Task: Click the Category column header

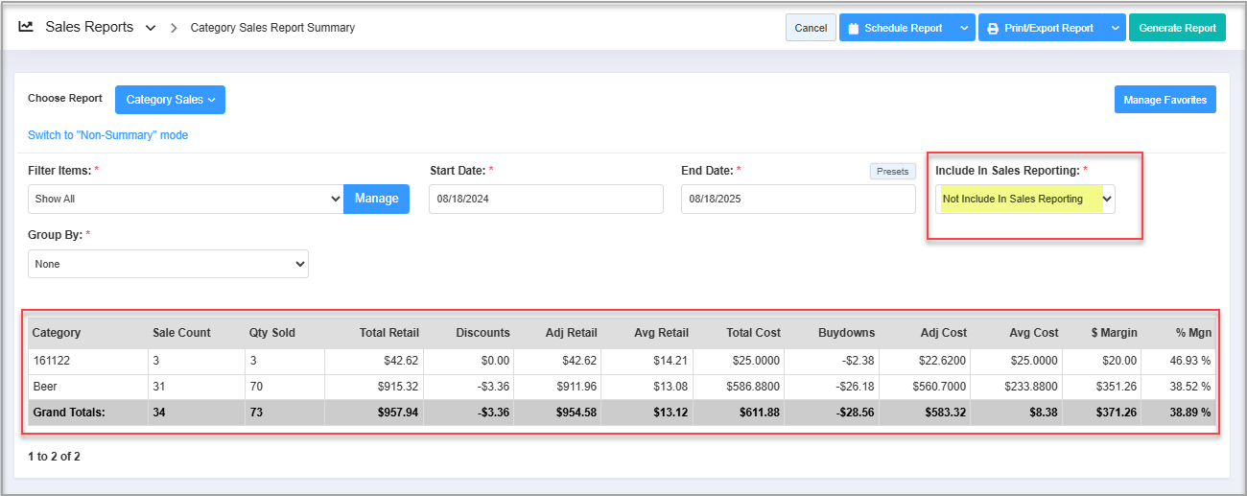Action: tap(57, 333)
